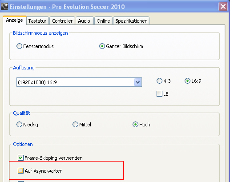Screen dimensions: 230x182
Task: Switch to the Tastatur tab
Action: pos(37,21)
